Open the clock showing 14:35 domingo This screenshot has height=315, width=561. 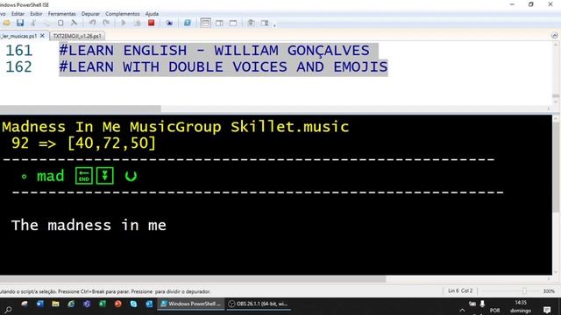pyautogui.click(x=521, y=307)
